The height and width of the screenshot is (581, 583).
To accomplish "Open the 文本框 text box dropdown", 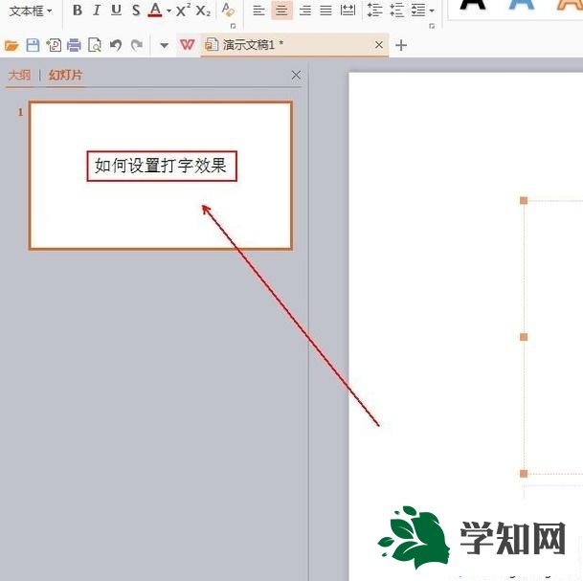I will point(30,11).
